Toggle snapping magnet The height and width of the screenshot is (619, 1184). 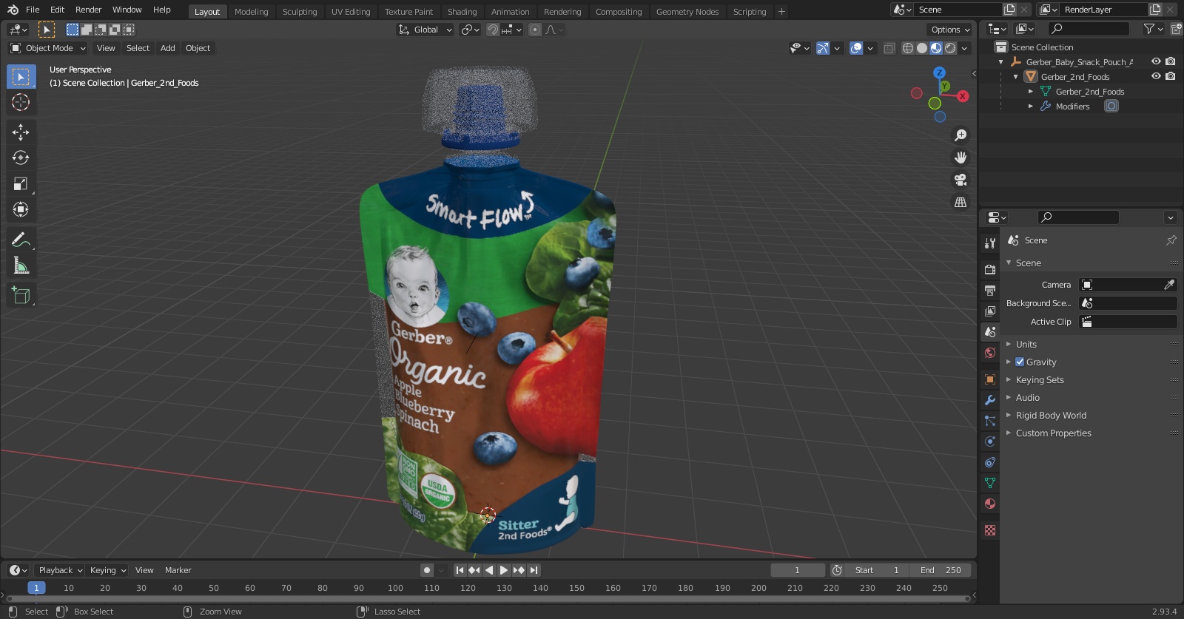[x=492, y=30]
